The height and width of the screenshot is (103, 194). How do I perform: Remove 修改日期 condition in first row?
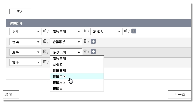coord(85,31)
